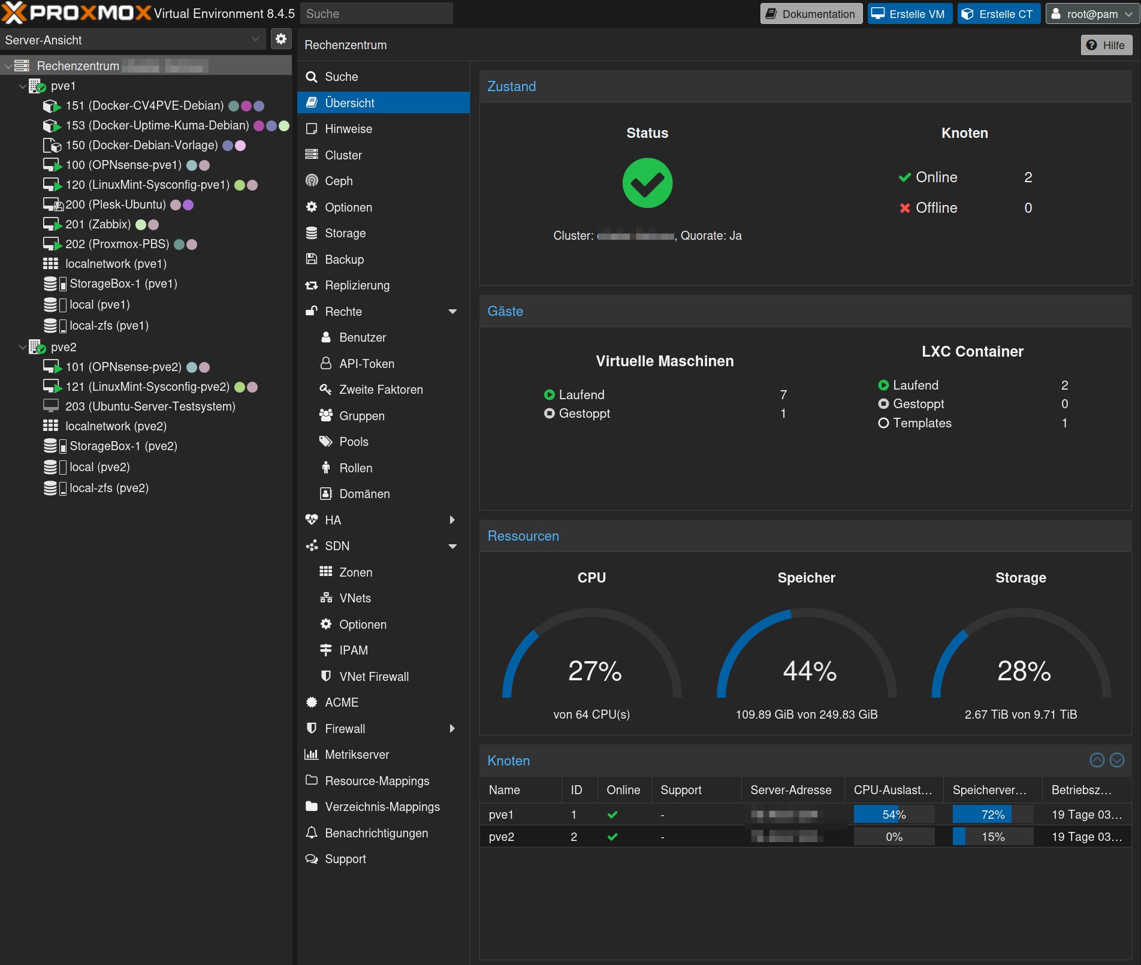Click Pools tags icon
Viewport: 1141px width, 965px height.
pyautogui.click(x=326, y=442)
